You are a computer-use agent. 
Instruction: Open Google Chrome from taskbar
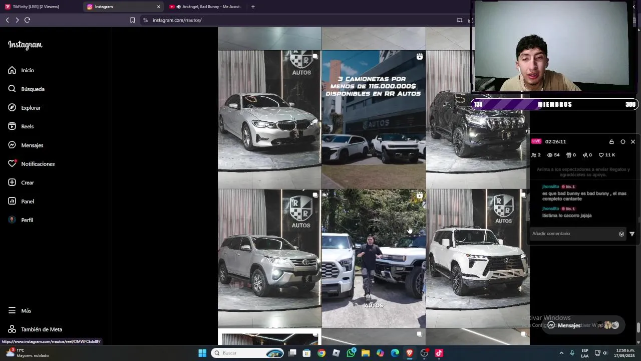point(322,353)
